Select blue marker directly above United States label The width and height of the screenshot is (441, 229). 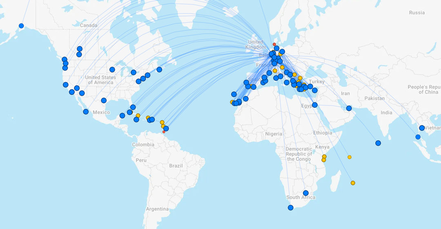click(x=112, y=70)
